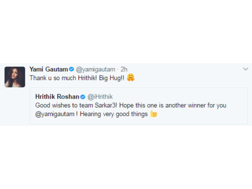
Task: Open the @iHrithik handle
Action: click(x=100, y=96)
